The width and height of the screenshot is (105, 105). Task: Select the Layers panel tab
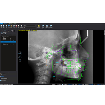click(2, 33)
